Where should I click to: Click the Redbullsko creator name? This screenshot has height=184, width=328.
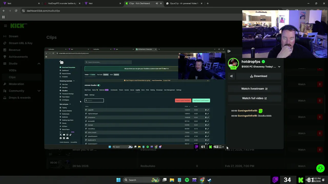148,166
